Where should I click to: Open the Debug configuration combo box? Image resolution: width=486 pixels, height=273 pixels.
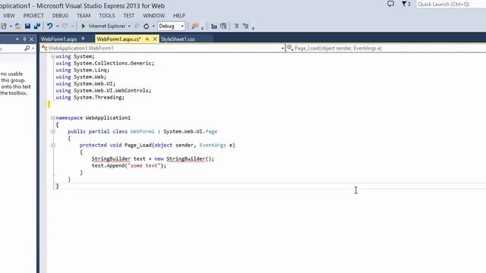pos(172,27)
